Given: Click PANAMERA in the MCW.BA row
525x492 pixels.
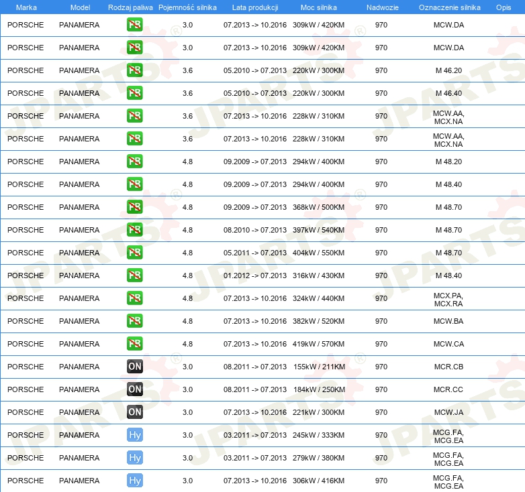Looking at the screenshot, I should [79, 321].
